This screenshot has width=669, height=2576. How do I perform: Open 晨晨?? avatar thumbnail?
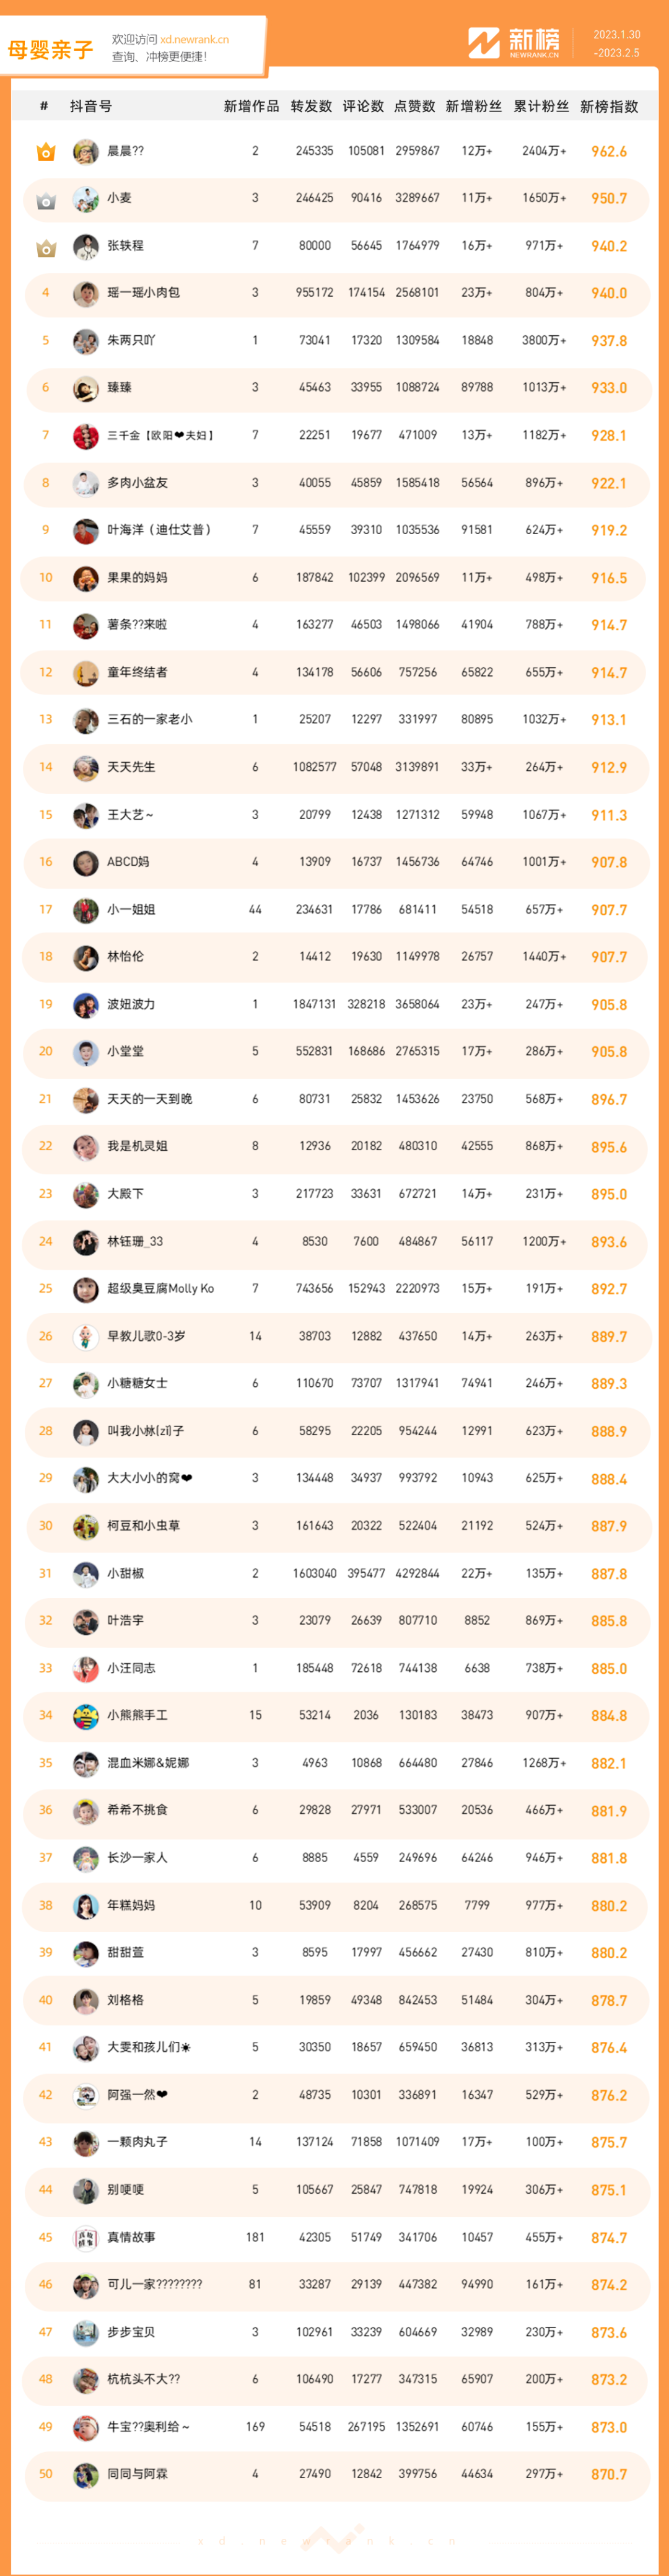(x=86, y=152)
